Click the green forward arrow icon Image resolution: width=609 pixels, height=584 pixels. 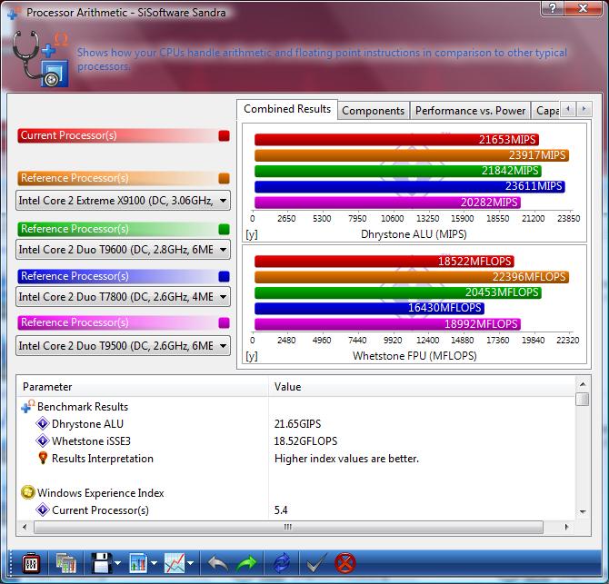(x=246, y=563)
